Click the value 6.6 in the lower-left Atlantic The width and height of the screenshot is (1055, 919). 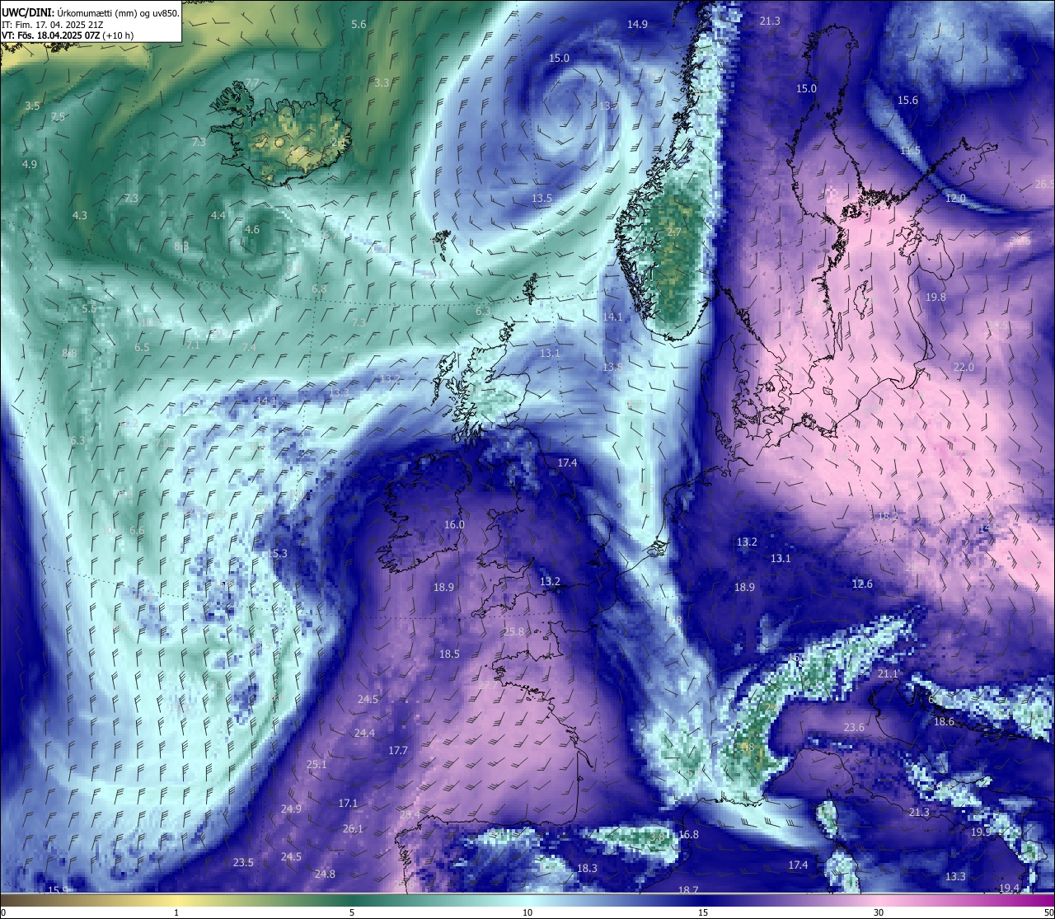coord(137,531)
